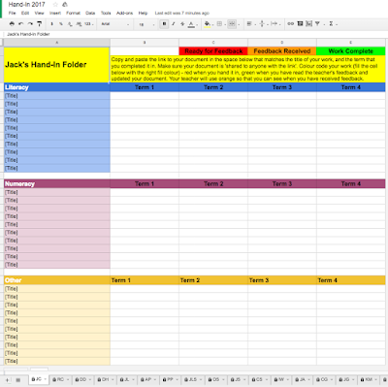Star the Hand-In 2017 document
This screenshot has height=387, width=388.
coord(55,5)
